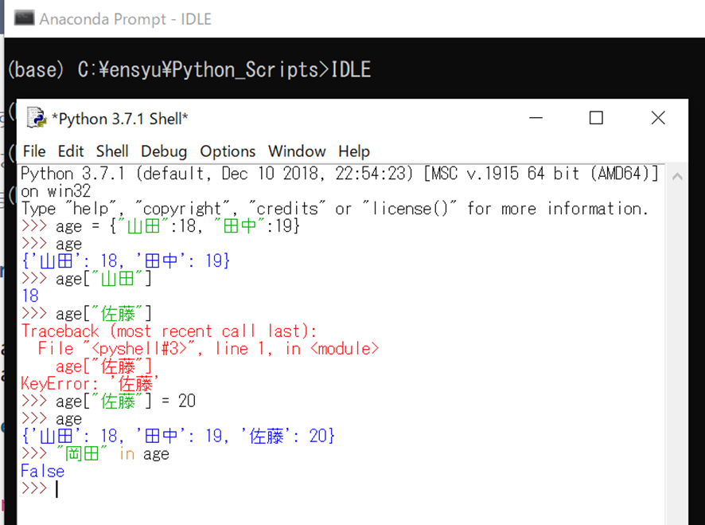Click the scrollbar up arrow
The height and width of the screenshot is (525, 705).
tap(676, 175)
